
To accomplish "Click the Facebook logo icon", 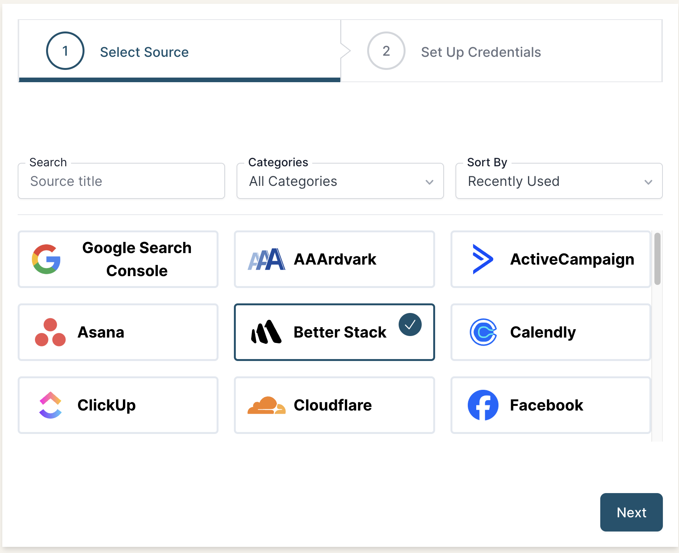I will [x=483, y=405].
